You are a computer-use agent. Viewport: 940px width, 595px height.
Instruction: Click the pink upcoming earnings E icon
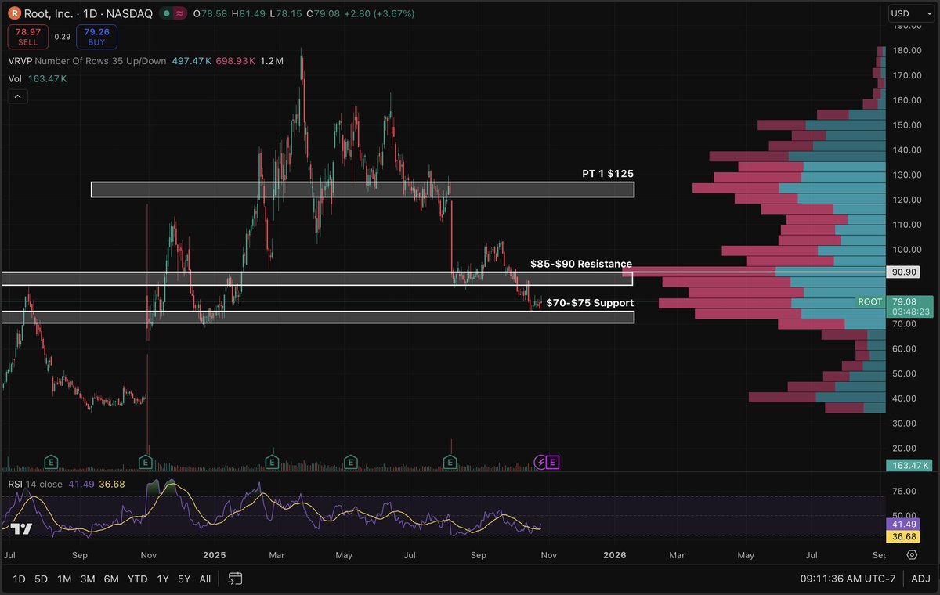552,462
